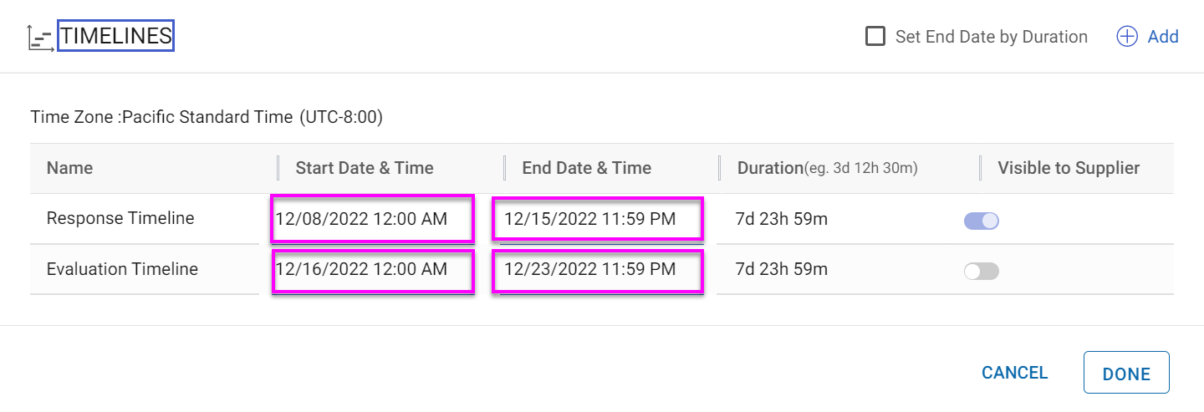Edit Evaluation Timeline end date field
Screen dimensions: 1204x412
[597, 270]
